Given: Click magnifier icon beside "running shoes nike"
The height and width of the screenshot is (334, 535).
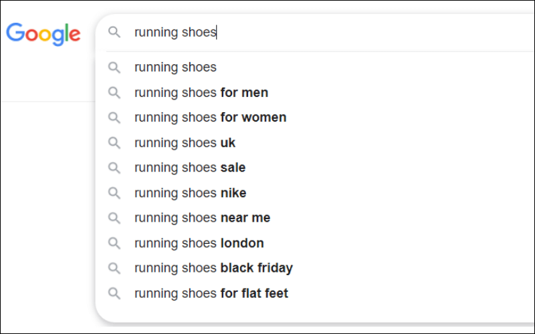Looking at the screenshot, I should click(x=114, y=193).
